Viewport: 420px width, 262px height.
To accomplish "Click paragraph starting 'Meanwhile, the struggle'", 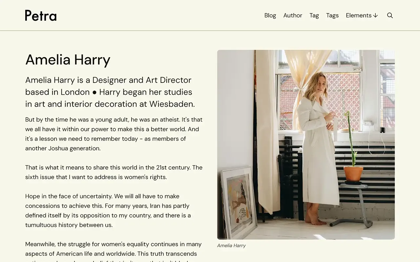I will point(114,249).
